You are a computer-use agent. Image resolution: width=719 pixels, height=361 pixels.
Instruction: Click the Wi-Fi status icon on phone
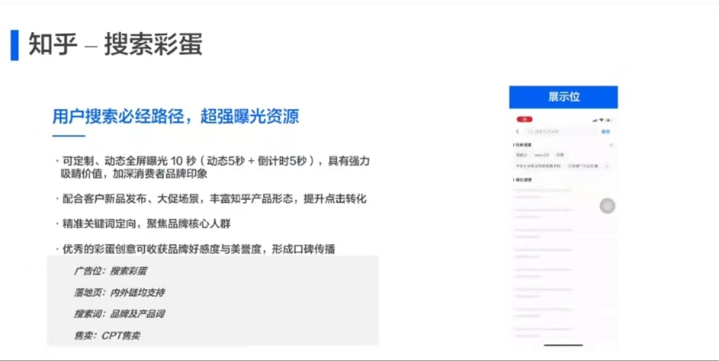click(x=601, y=120)
